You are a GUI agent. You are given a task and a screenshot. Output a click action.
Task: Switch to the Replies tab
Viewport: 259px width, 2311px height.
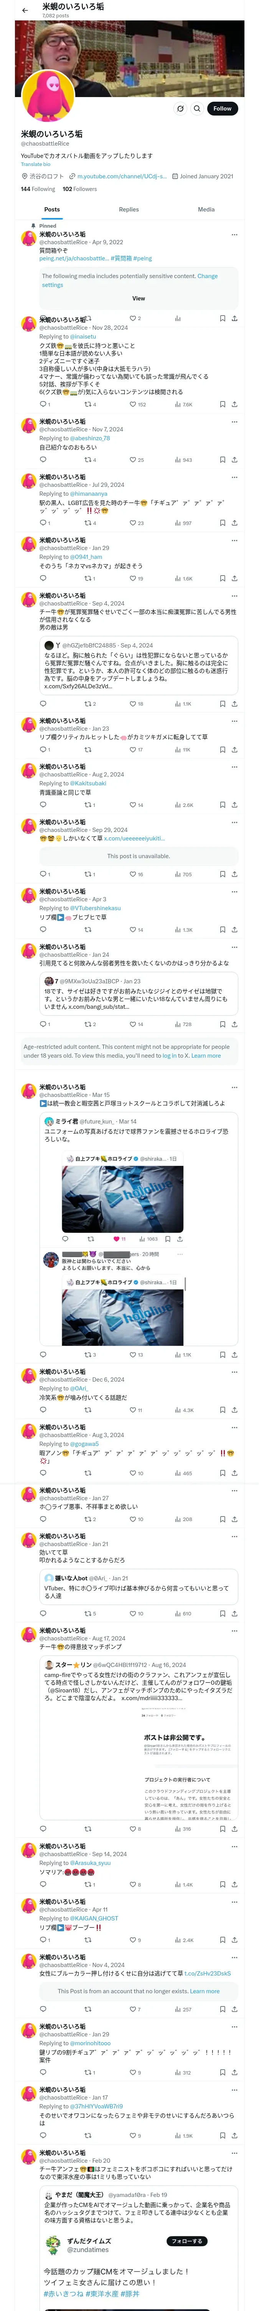[x=129, y=209]
